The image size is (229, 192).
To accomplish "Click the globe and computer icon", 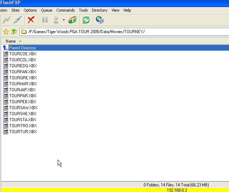I will (100, 20).
